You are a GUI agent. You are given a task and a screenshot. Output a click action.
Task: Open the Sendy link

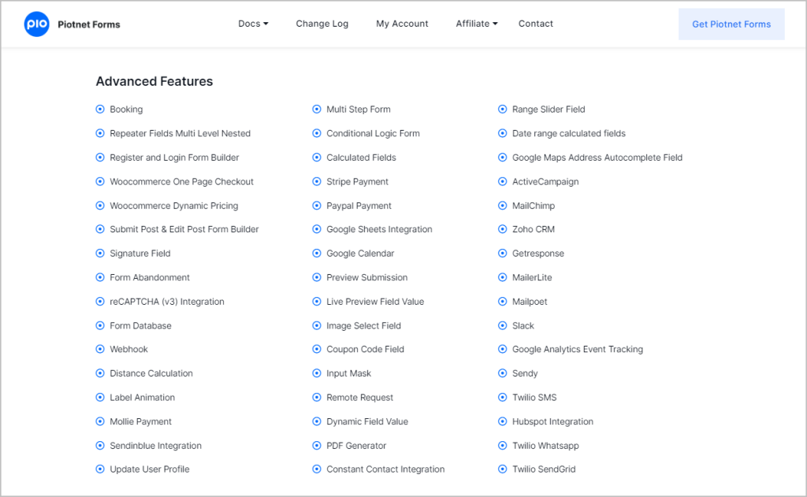524,373
